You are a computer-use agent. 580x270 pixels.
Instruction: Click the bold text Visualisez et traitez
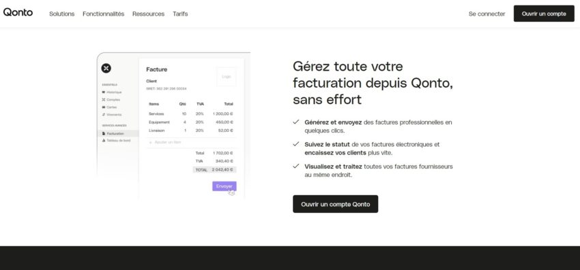[333, 167]
